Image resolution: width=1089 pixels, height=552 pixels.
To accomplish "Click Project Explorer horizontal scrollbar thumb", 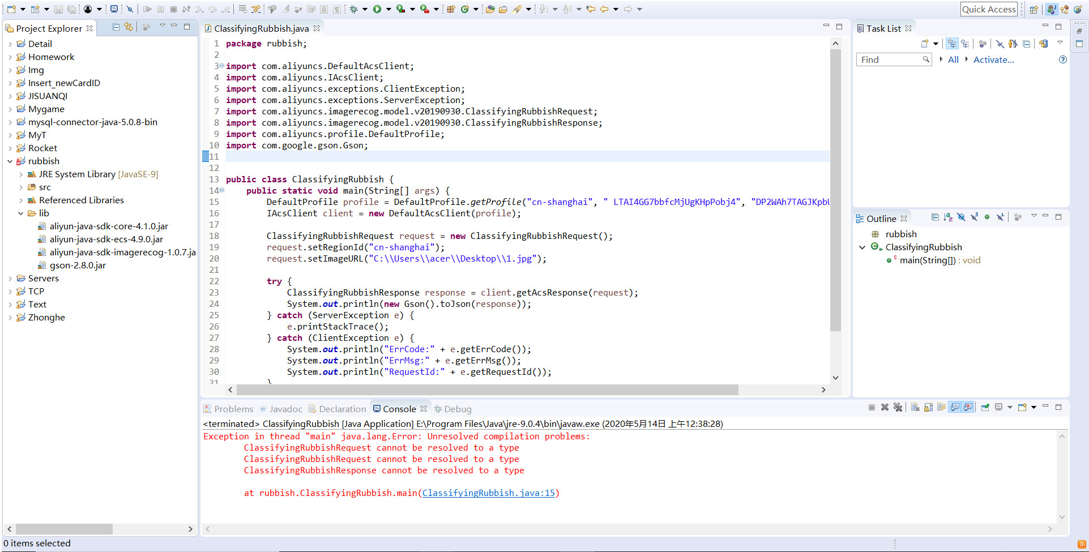I will pyautogui.click(x=64, y=529).
